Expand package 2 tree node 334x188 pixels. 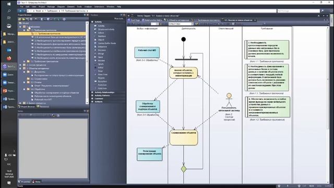tap(20, 65)
